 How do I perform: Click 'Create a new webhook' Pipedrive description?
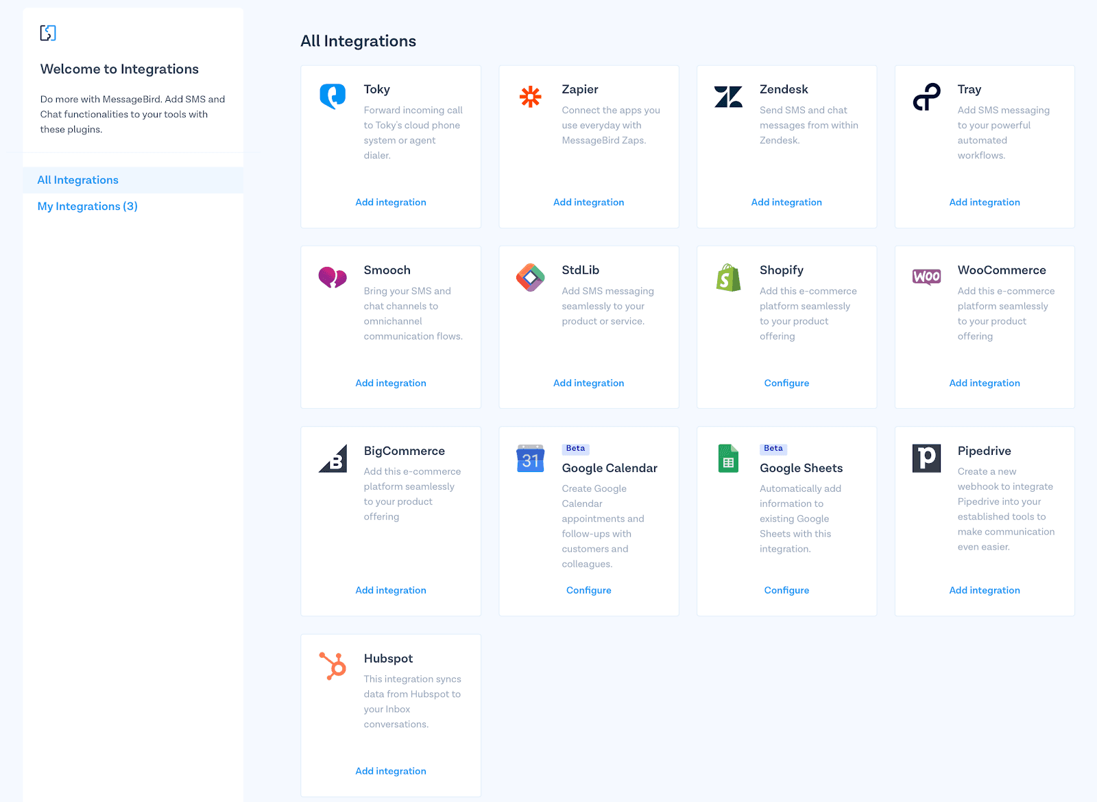[x=1006, y=509]
